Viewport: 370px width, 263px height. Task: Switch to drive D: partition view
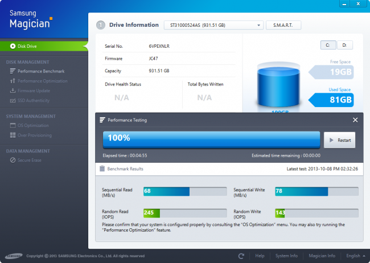click(x=344, y=45)
